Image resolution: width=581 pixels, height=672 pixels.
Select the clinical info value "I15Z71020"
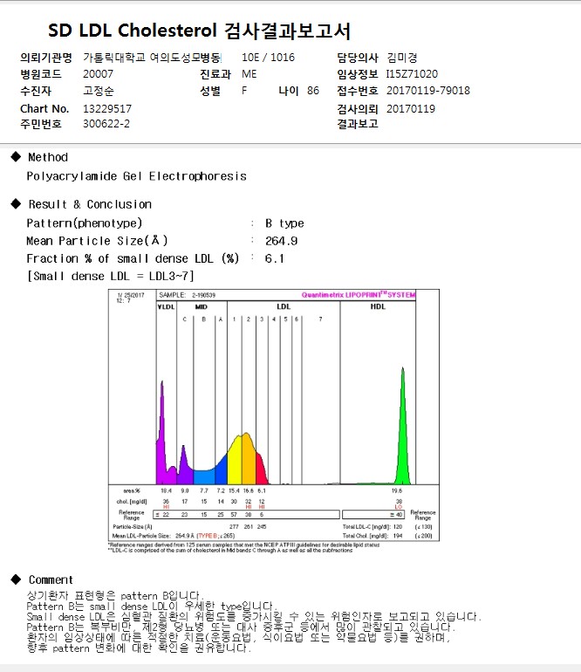coord(412,73)
